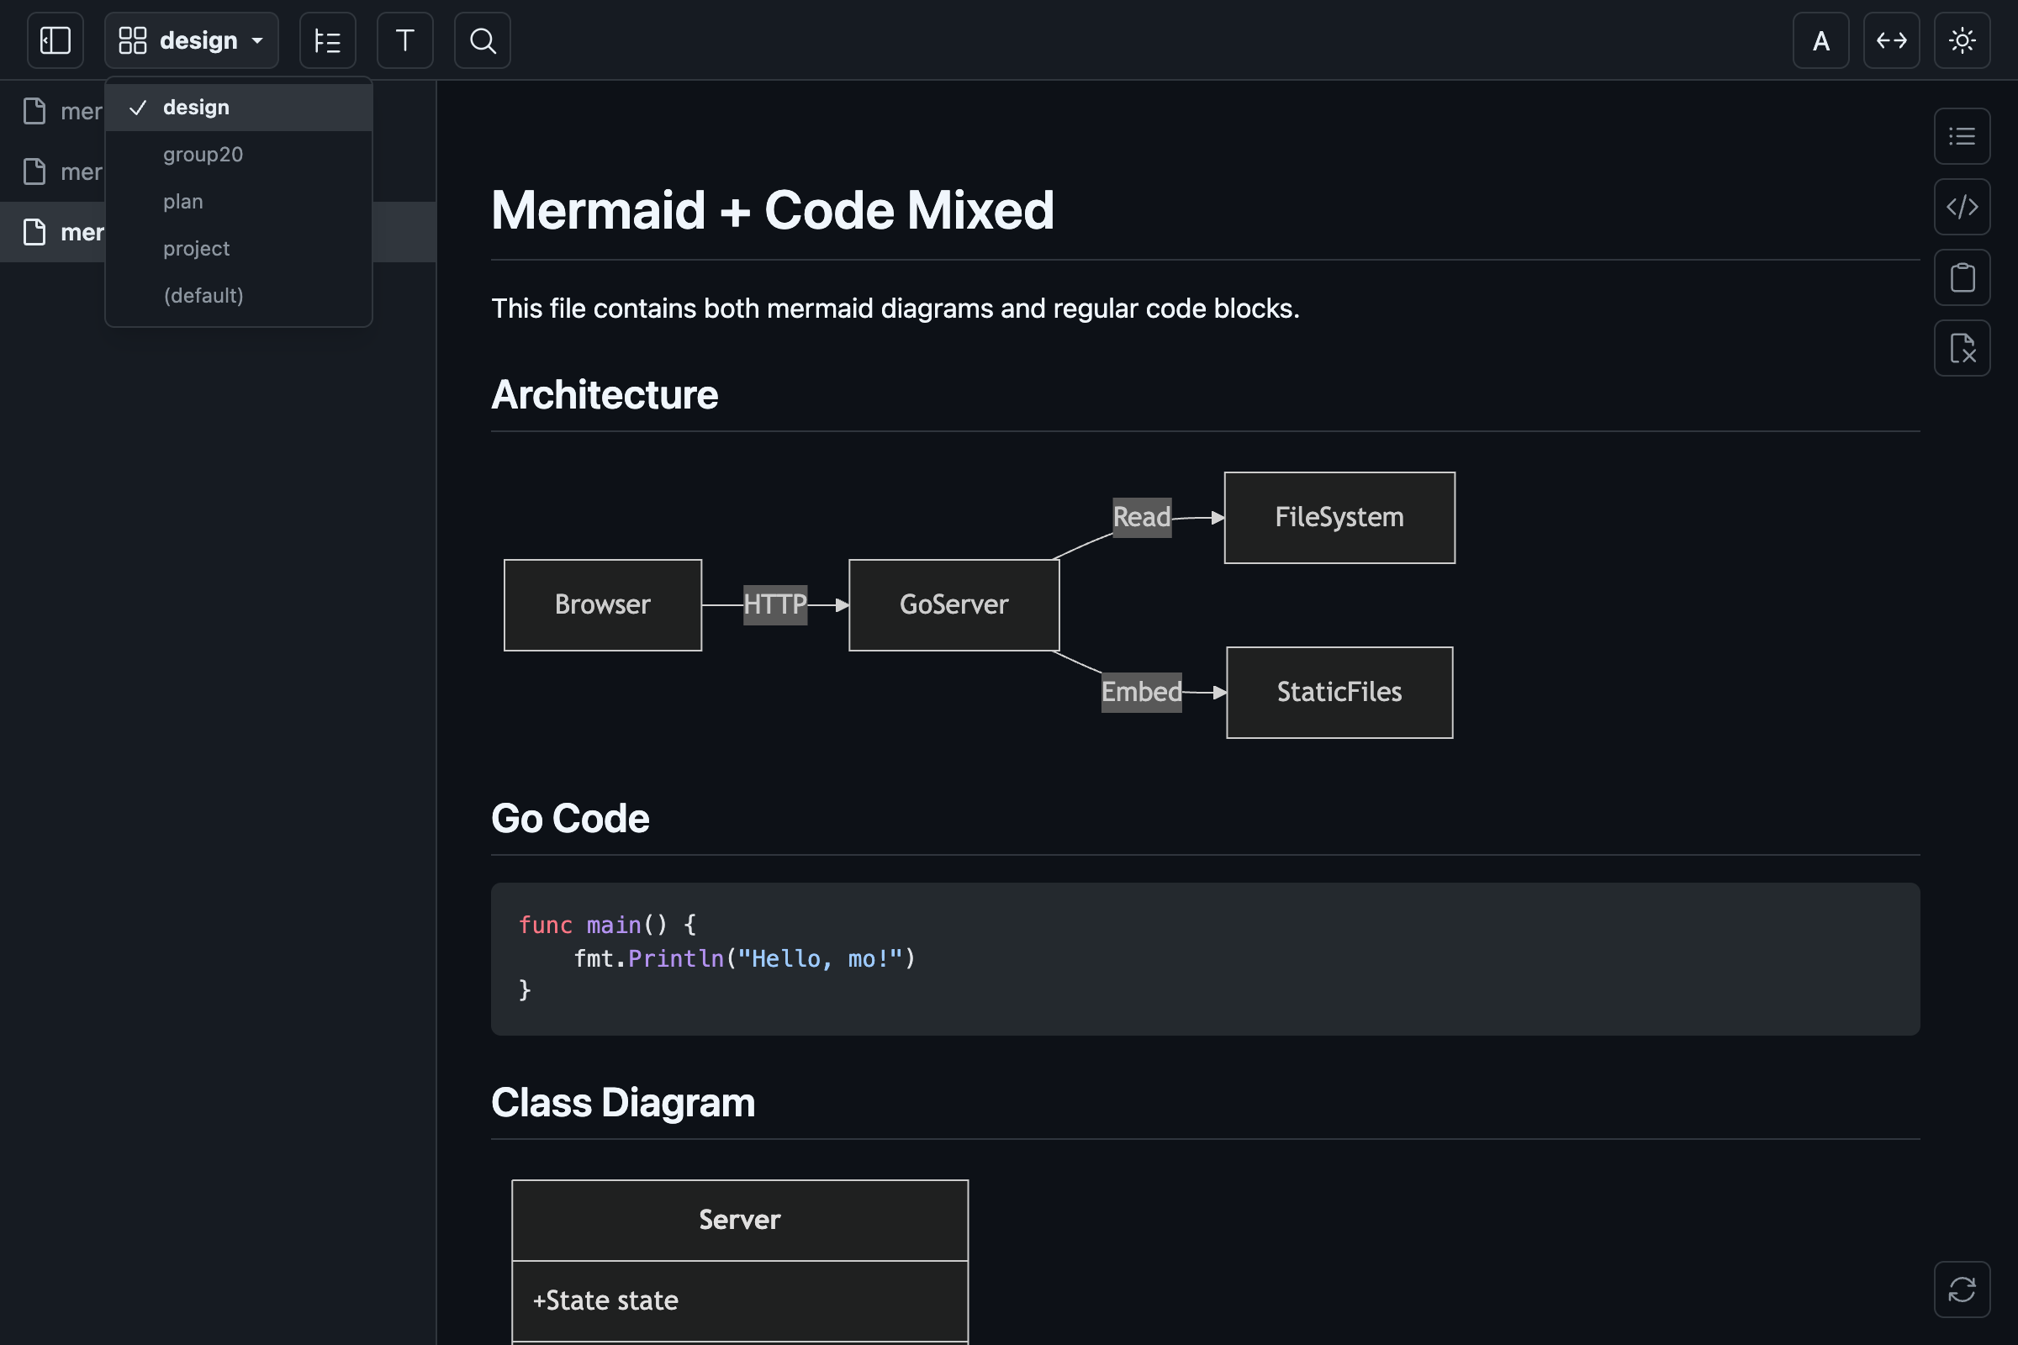2018x1345 pixels.
Task: Click the Server class header
Action: 740,1220
